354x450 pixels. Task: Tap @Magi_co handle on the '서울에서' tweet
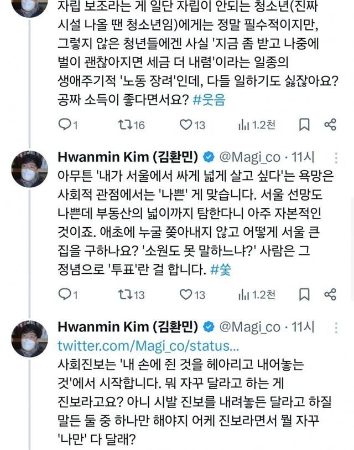click(254, 156)
